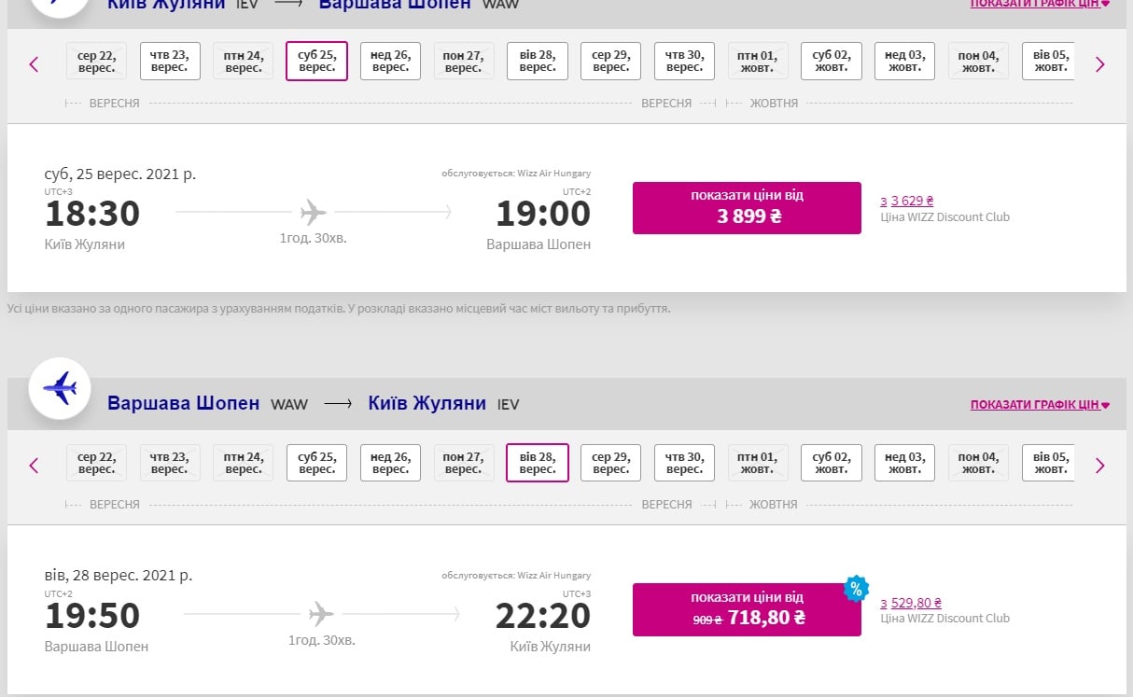Image resolution: width=1133 pixels, height=697 pixels.
Task: Show return prices from 718,80 ₴
Action: pos(747,609)
